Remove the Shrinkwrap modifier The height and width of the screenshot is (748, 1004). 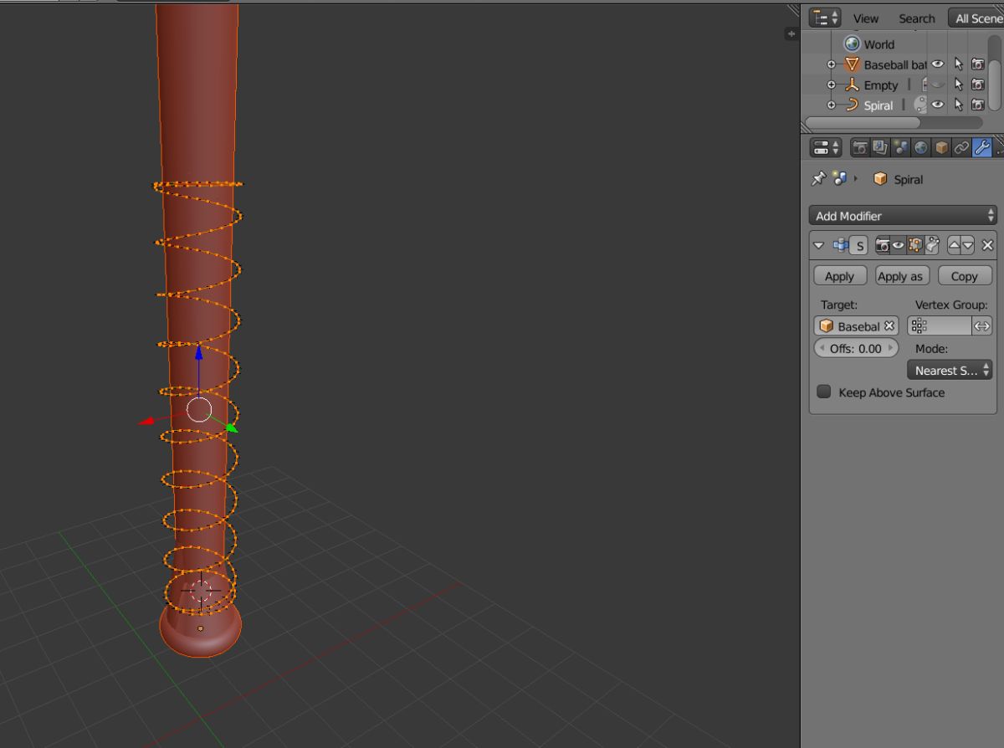coord(987,246)
